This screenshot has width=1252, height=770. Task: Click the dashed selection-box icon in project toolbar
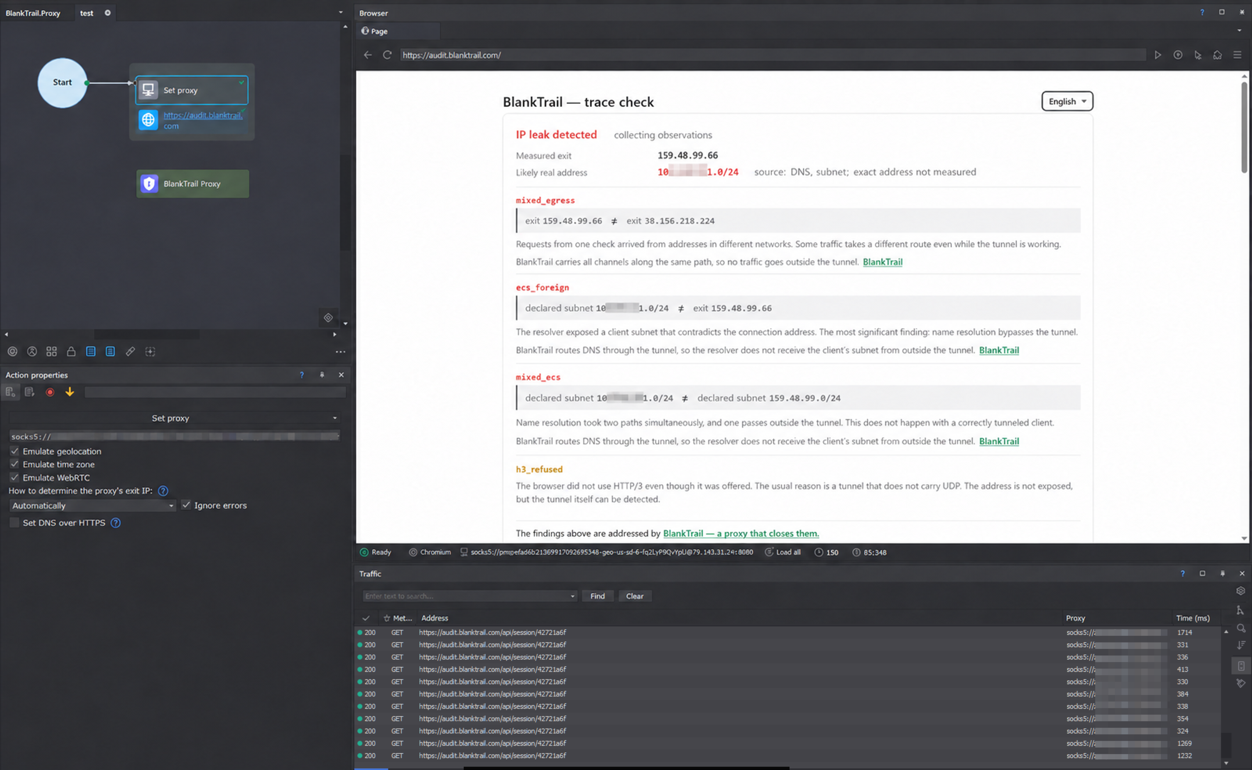[150, 352]
